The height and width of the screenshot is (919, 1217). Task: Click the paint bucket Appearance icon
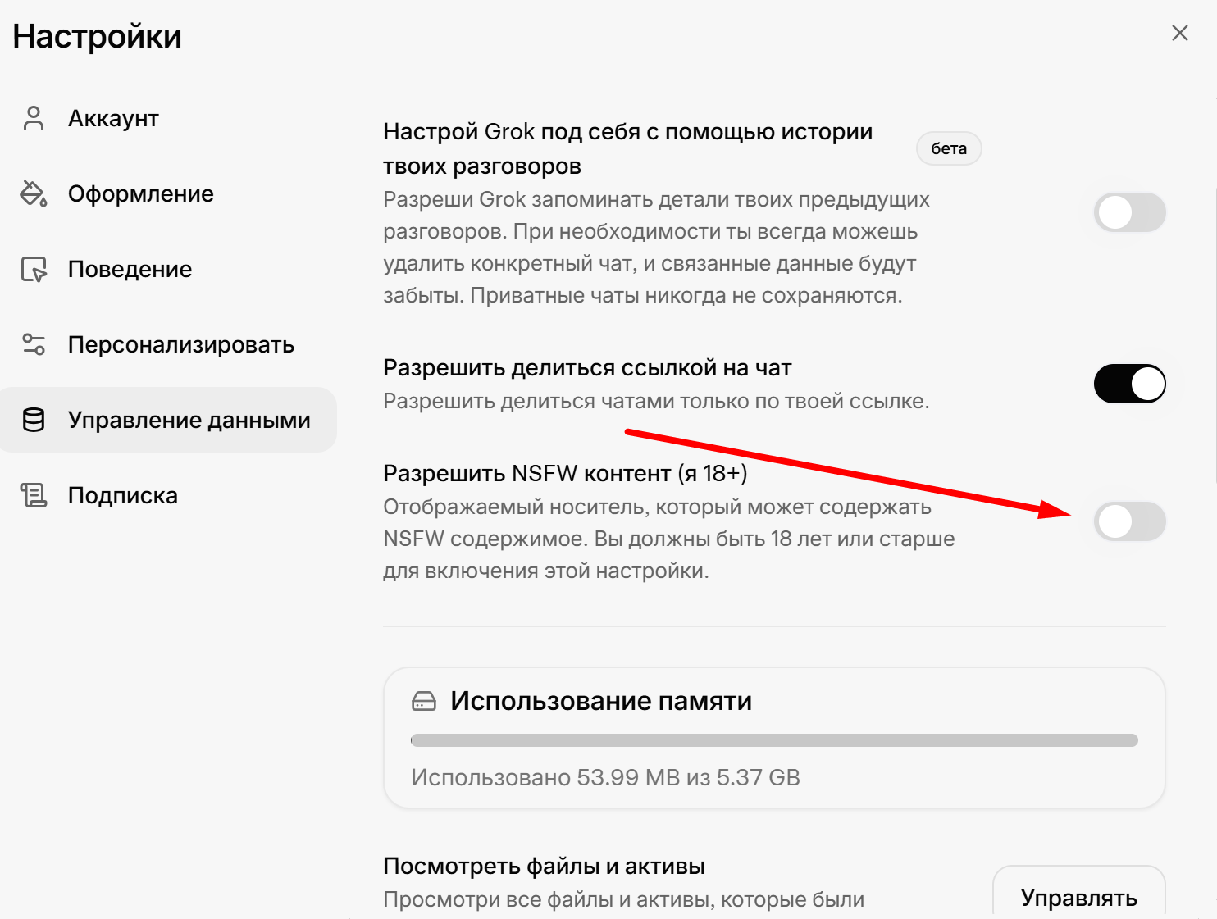click(x=34, y=193)
